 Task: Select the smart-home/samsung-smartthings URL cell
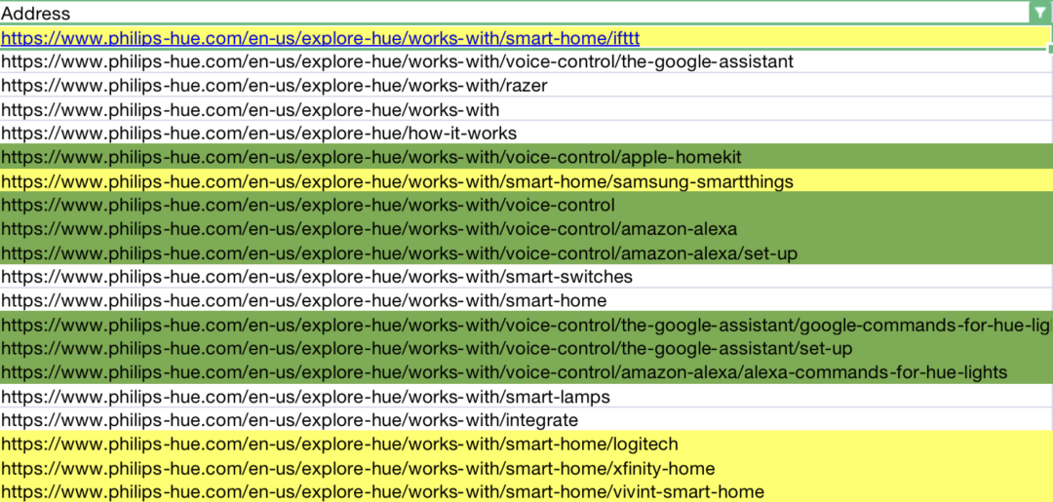pos(526,180)
